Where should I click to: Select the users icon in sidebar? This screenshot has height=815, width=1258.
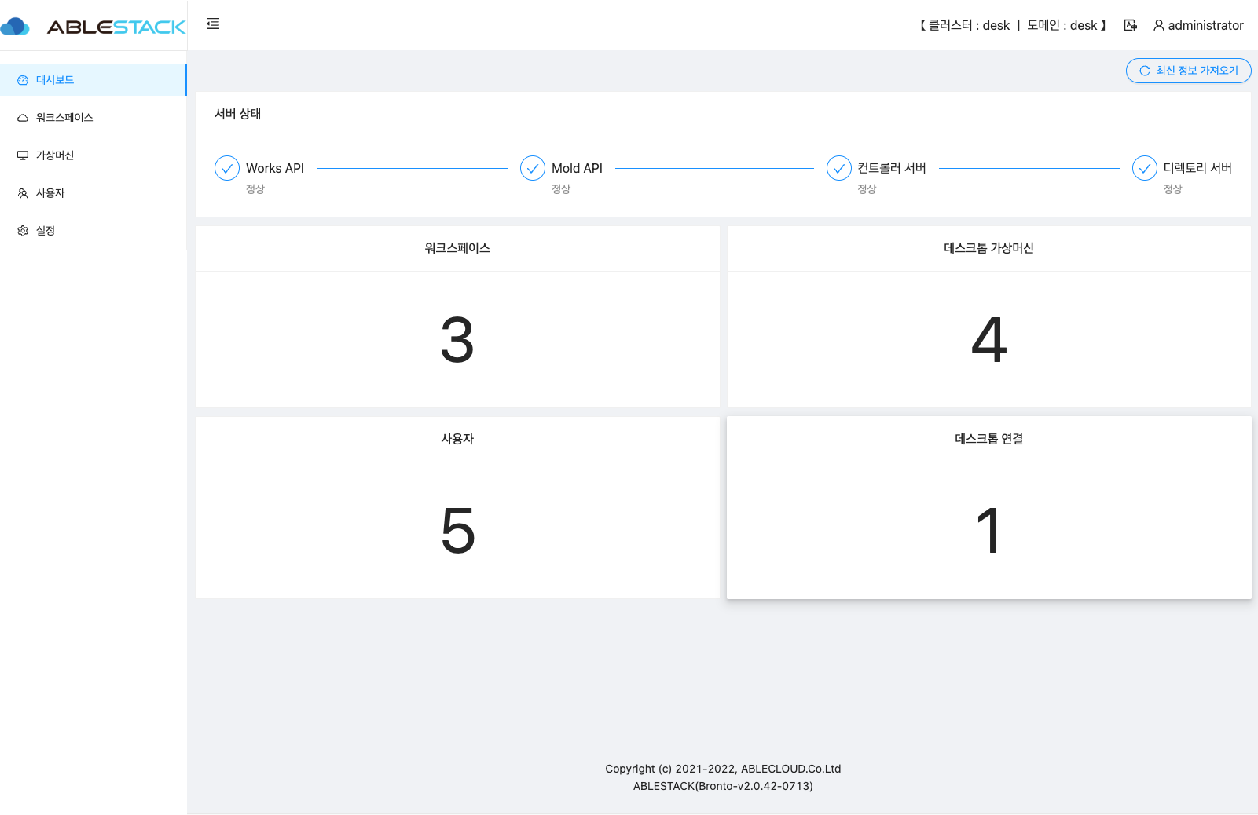pos(22,192)
